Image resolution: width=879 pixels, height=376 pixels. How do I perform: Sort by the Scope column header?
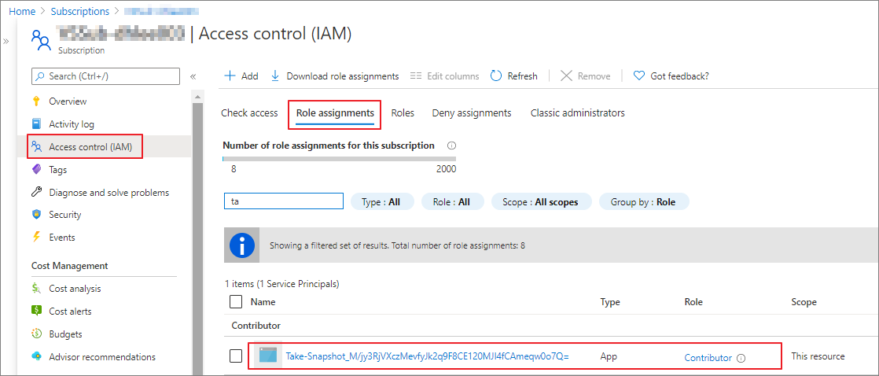(x=804, y=302)
